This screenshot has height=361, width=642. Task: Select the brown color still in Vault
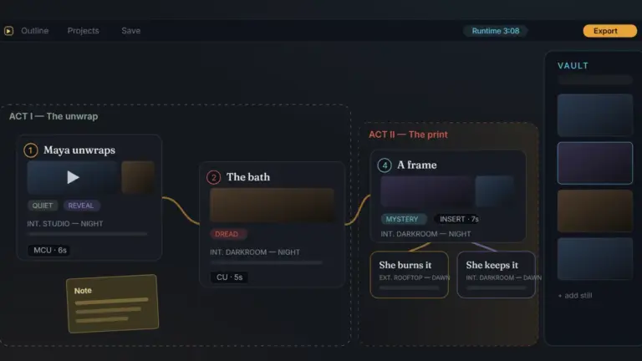[595, 211]
